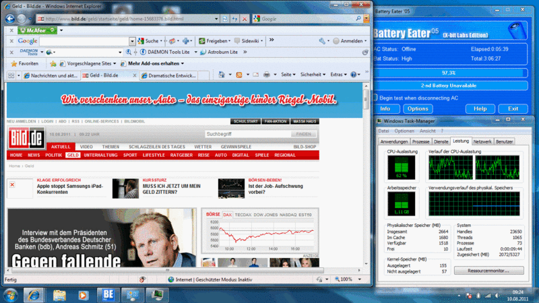Switch to Nachrichten und akt... tab
Screen dimensions: 539x303
51,75
